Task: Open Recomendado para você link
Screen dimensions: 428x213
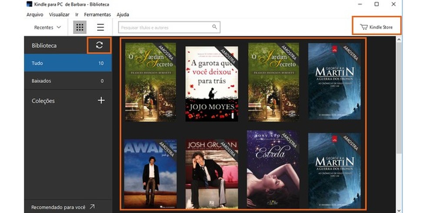Action: [63, 207]
